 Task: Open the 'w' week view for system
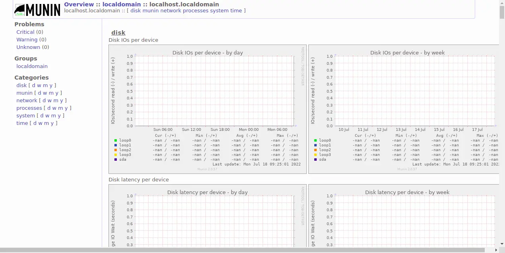point(47,115)
